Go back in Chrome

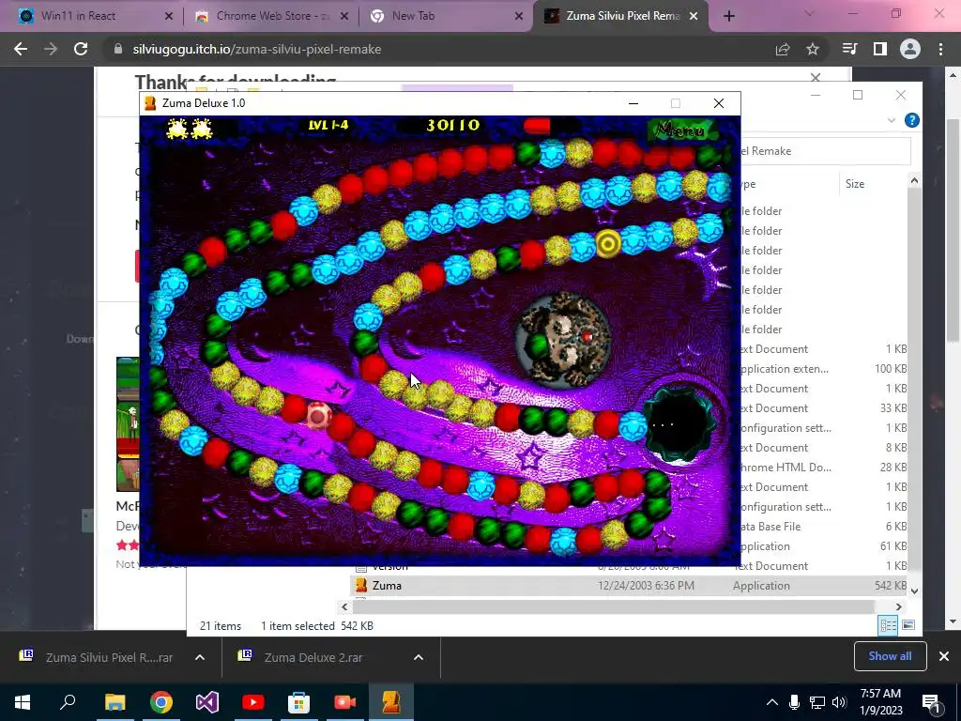pyautogui.click(x=21, y=49)
